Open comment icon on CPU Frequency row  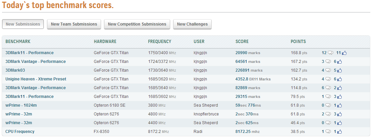tap(328, 132)
